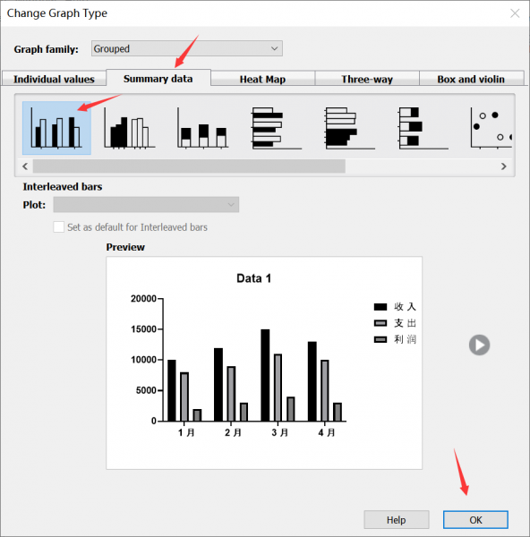Pick the Stacked bars vertical graph icon
Image resolution: width=530 pixels, height=537 pixels.
[x=203, y=128]
